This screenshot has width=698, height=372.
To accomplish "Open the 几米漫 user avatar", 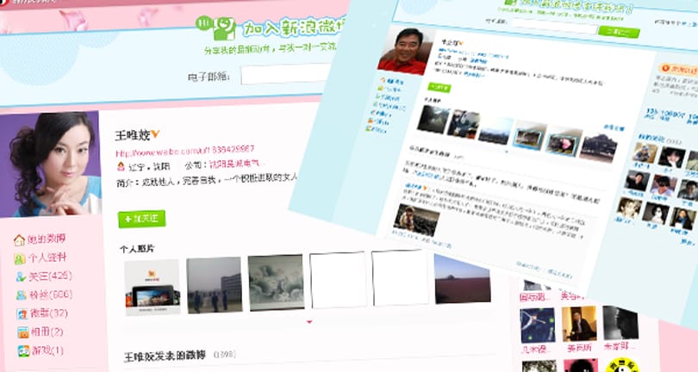I will coord(538,325).
